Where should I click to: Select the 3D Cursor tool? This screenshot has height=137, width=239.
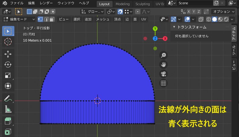point(8,42)
